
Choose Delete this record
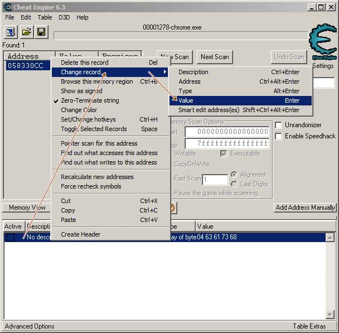(110, 62)
